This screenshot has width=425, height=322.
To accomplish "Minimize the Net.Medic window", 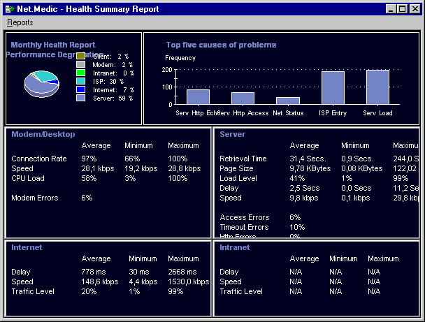I will click(391, 9).
